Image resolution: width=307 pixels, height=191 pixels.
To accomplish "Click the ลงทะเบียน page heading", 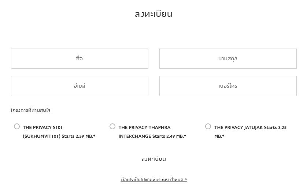I will pyautogui.click(x=153, y=14).
